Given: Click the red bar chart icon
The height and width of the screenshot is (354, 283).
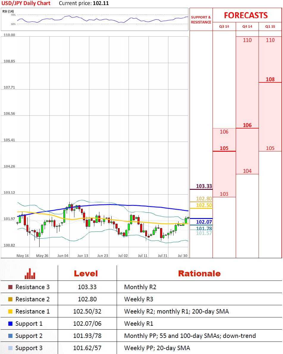Looking at the screenshot, I should point(30,274).
